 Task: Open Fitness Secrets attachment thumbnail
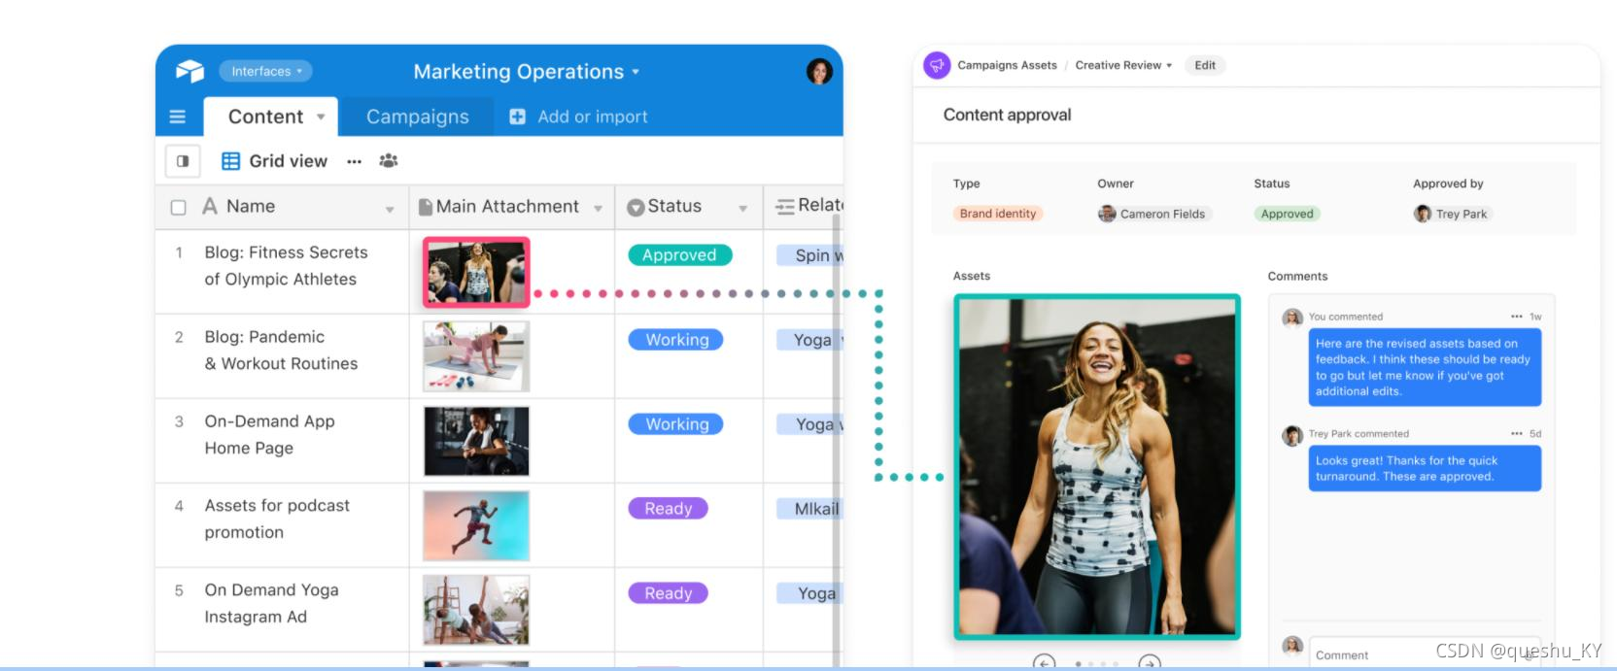pyautogui.click(x=476, y=273)
